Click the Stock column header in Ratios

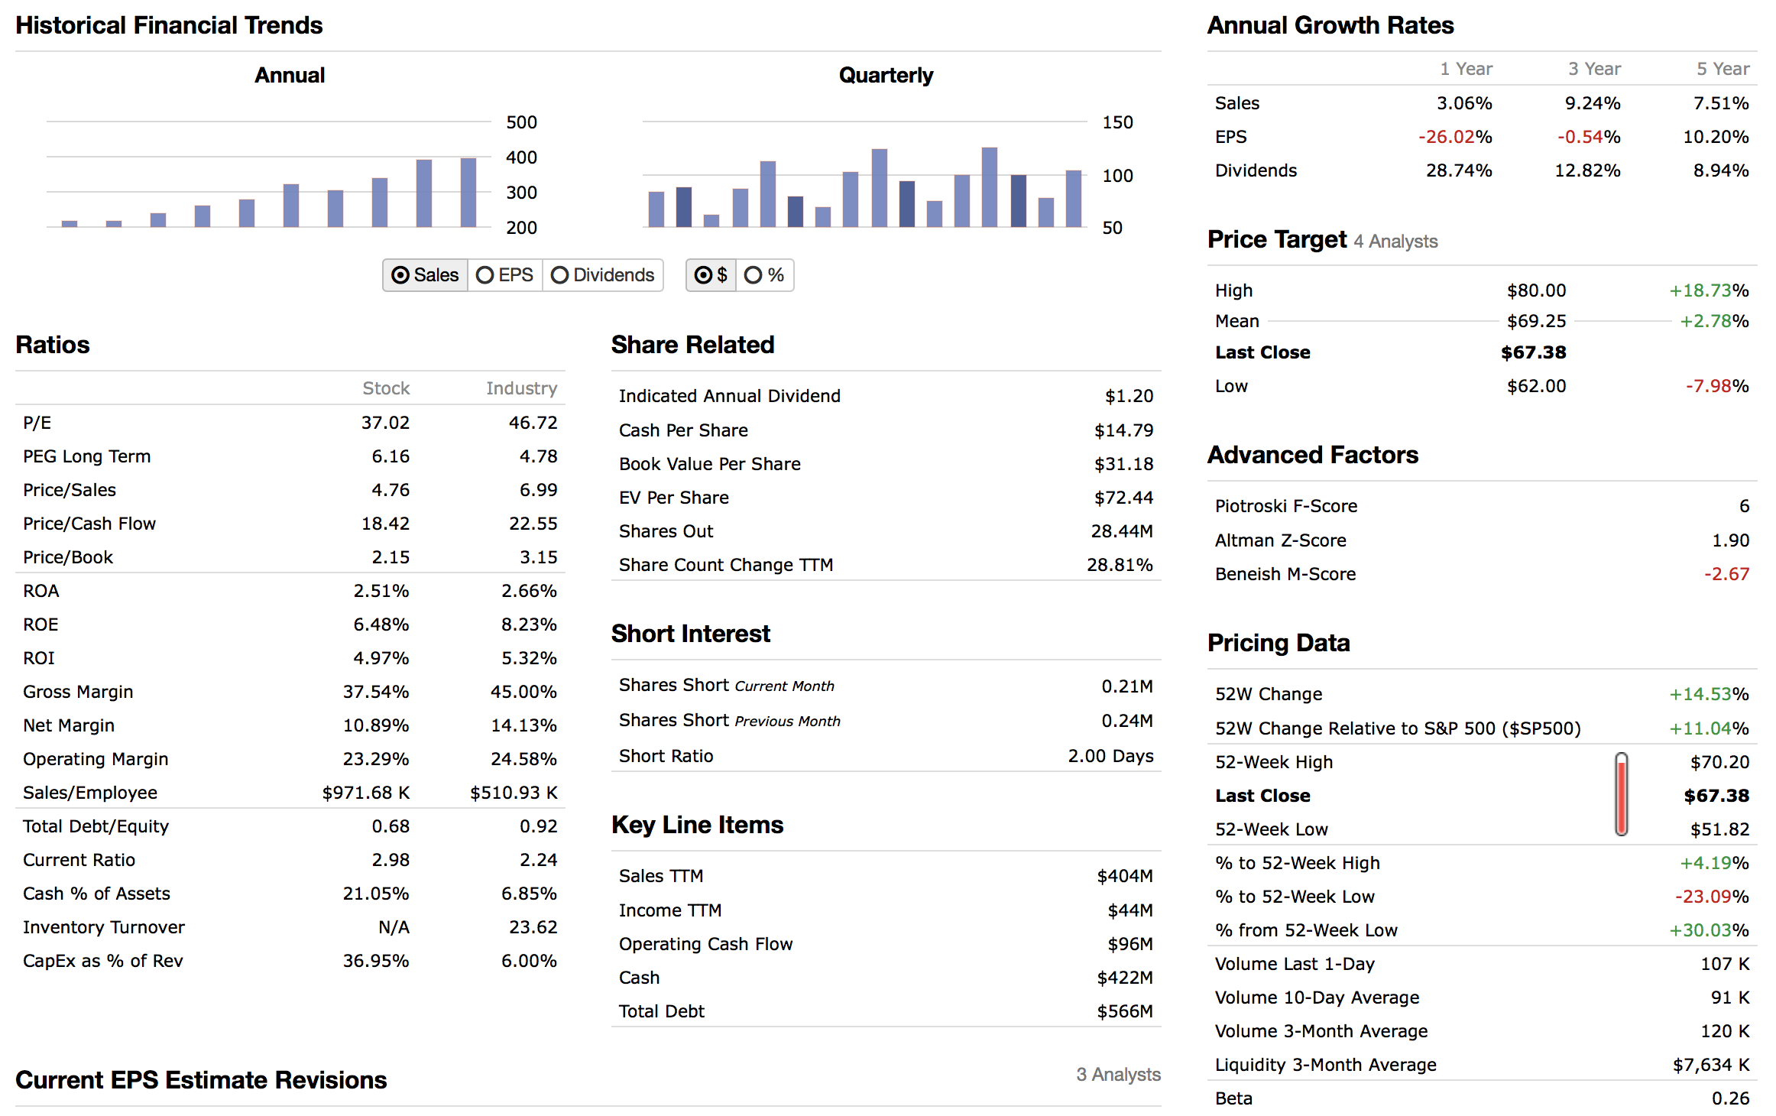386,388
